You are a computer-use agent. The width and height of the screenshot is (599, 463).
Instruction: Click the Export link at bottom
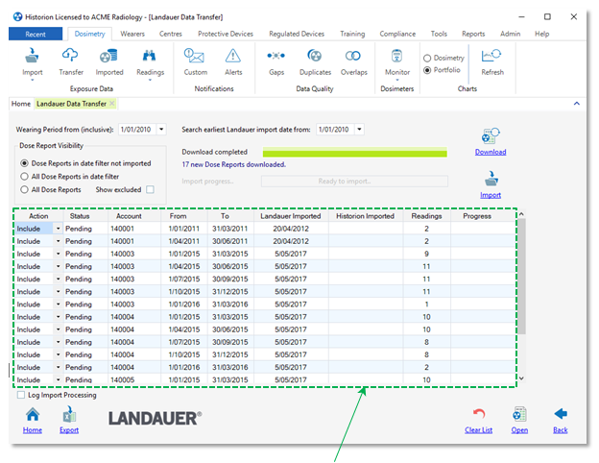tap(69, 430)
